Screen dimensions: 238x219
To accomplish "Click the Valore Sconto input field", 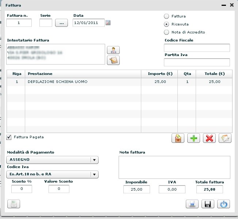I will pos(59,189).
